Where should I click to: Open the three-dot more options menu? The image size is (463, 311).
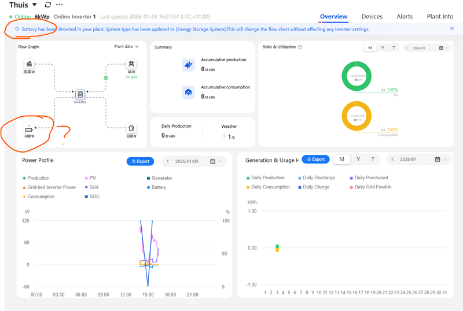60,5
